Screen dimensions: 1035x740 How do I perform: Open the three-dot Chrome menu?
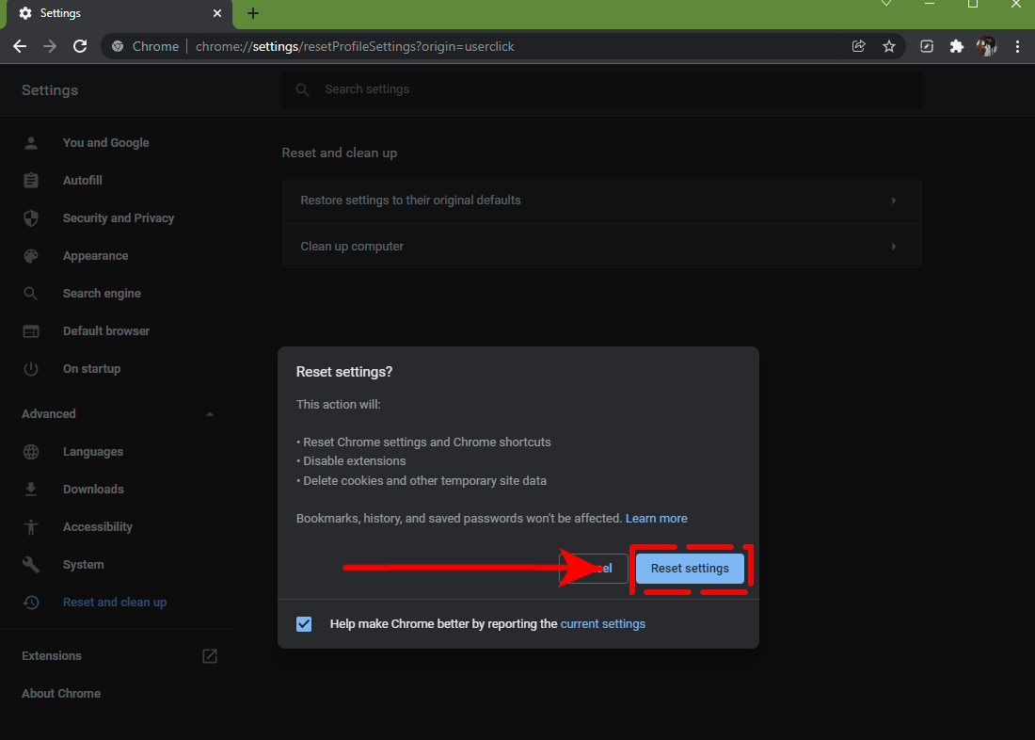pyautogui.click(x=1018, y=45)
